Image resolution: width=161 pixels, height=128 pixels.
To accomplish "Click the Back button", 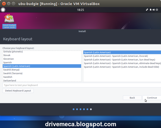I will click(132, 98).
